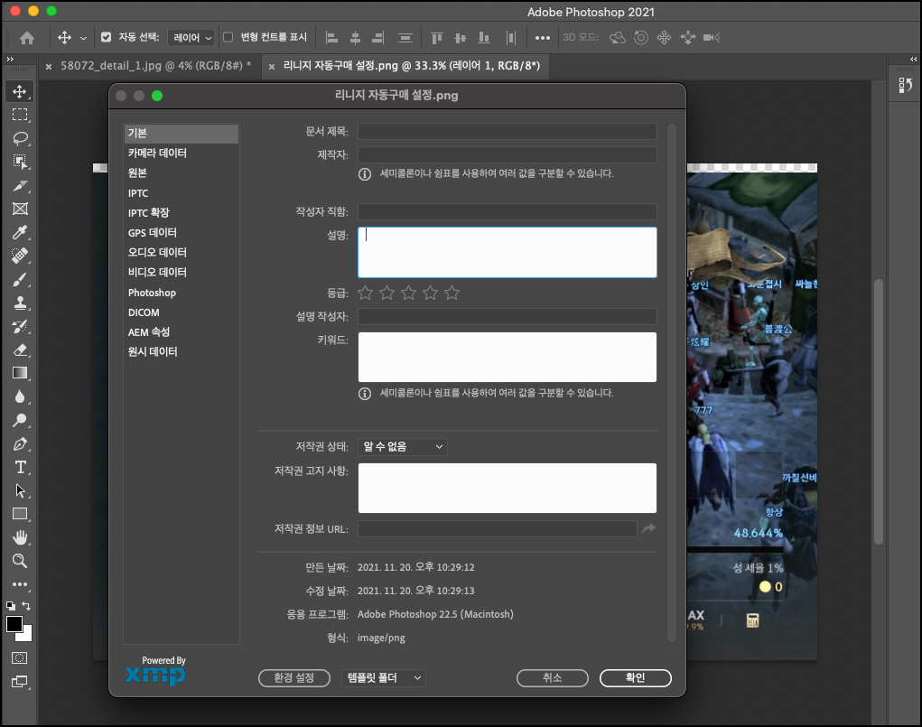Open the 레이어 auto-select dropdown
Screen dimensions: 922x727
pos(191,38)
